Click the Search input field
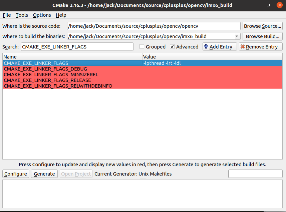Image resolution: width=286 pixels, height=212 pixels. click(x=77, y=47)
